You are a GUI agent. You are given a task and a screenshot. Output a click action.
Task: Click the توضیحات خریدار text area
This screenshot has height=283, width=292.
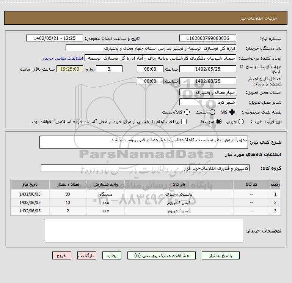pyautogui.click(x=144, y=231)
